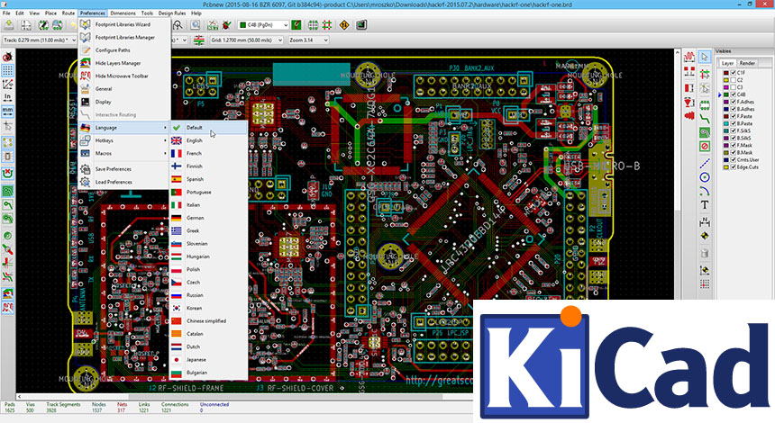
Task: Select the Add Text tool in right toolbar
Action: click(704, 205)
